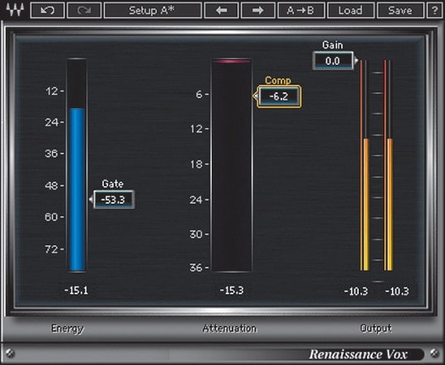Go to next preset with right arrow
The height and width of the screenshot is (365, 445).
click(257, 11)
